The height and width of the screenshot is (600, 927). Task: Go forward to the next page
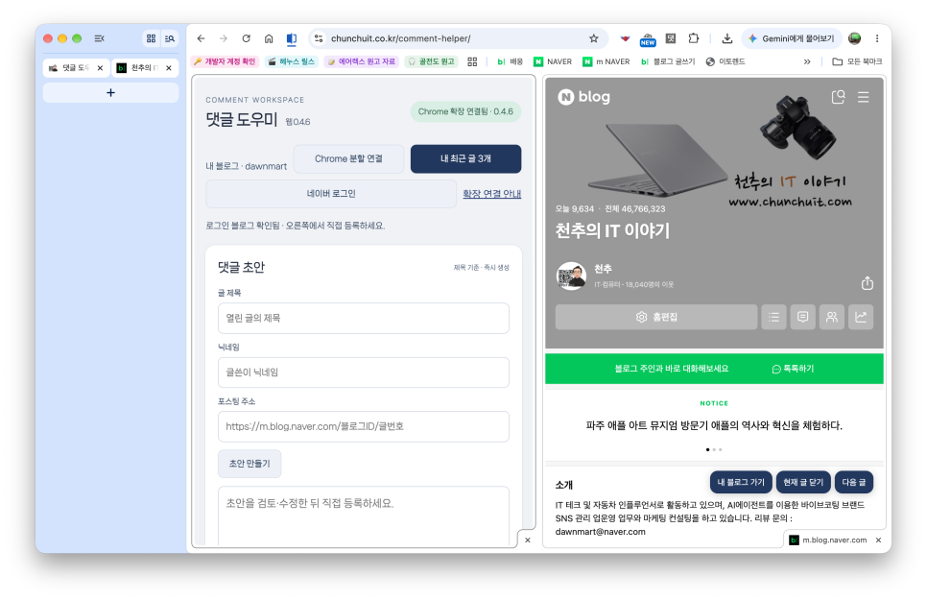(223, 38)
